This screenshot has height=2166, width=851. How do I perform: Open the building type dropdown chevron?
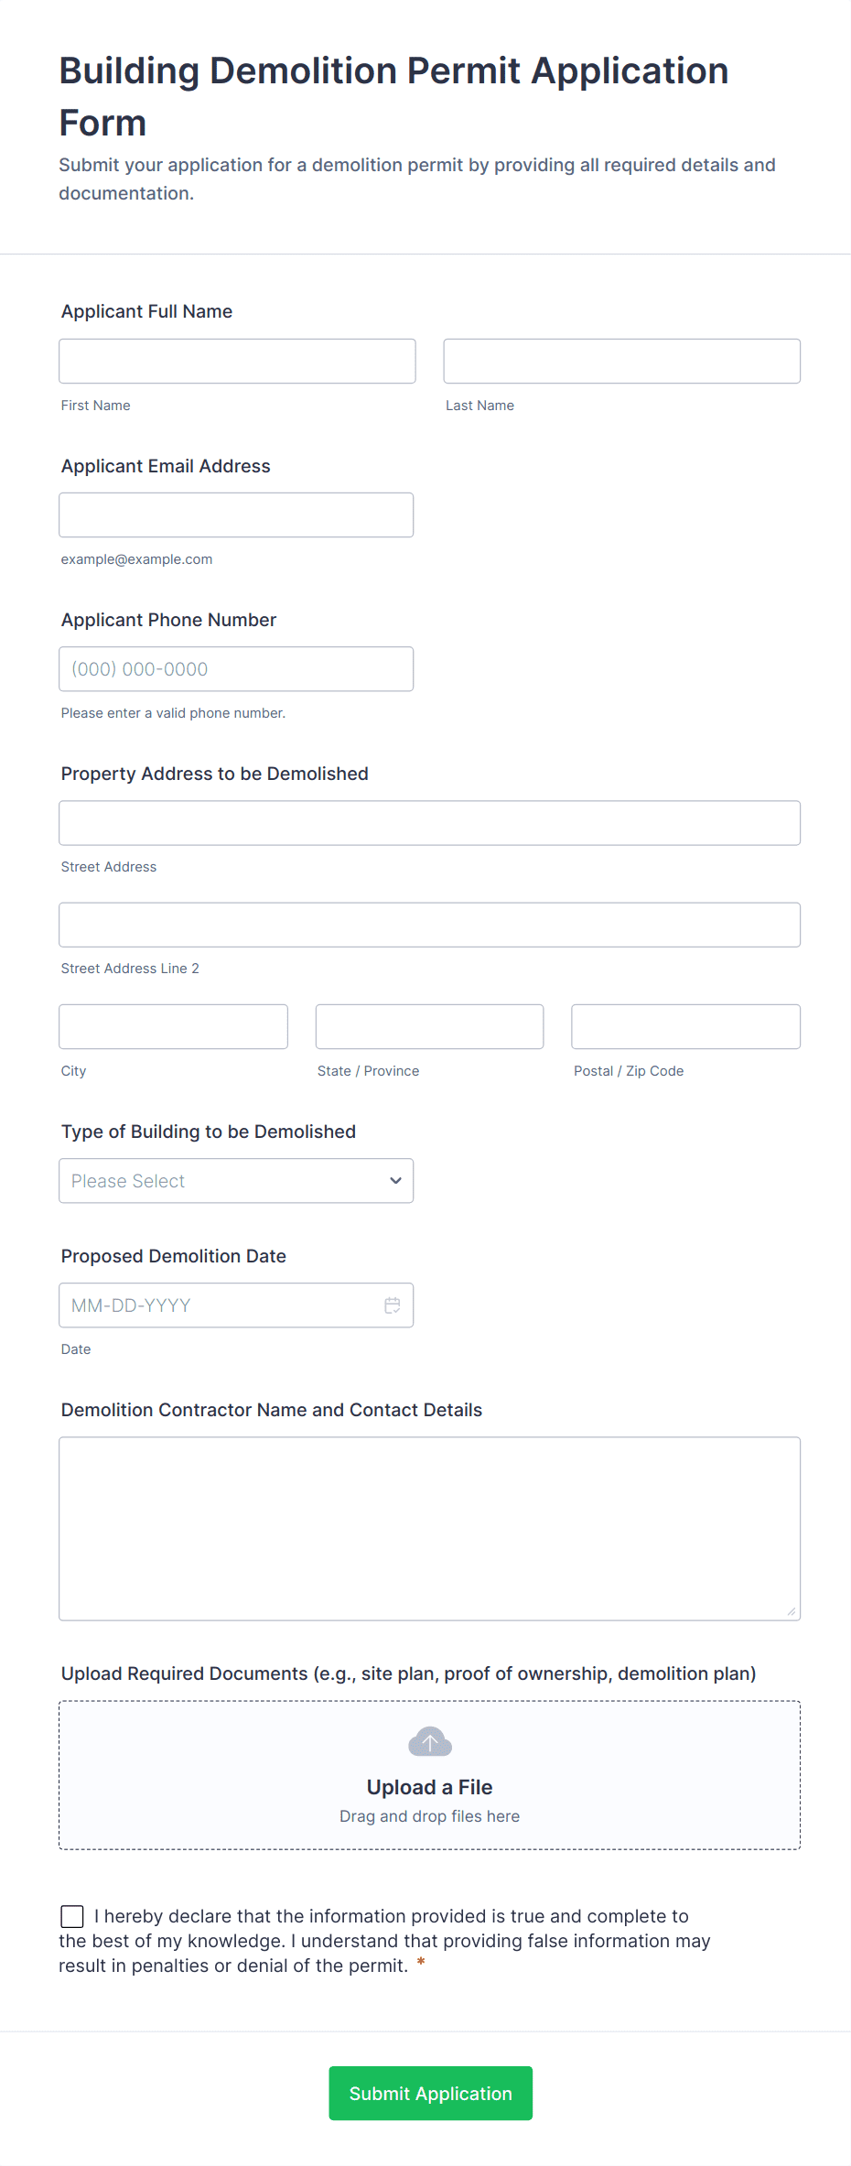click(395, 1181)
